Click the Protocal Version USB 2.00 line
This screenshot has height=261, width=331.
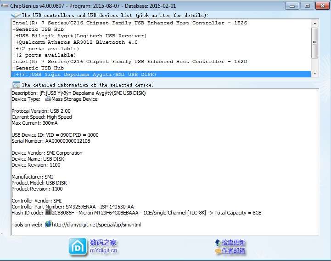tap(41, 111)
